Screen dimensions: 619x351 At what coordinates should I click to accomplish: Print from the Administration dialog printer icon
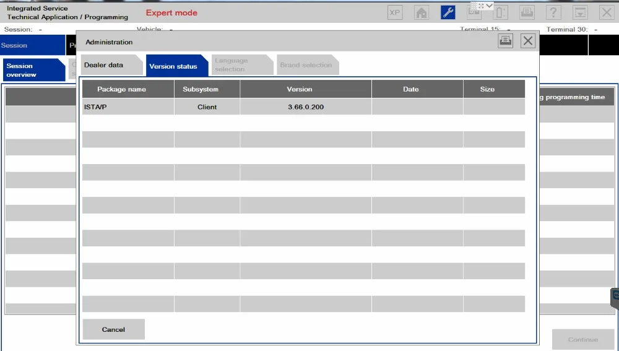point(505,41)
